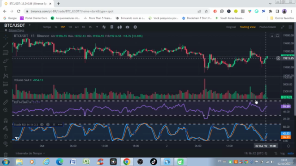Viewport: 296px width, 166px height.
Task: Select the trend line drawing tool
Action: [x=6, y=45]
